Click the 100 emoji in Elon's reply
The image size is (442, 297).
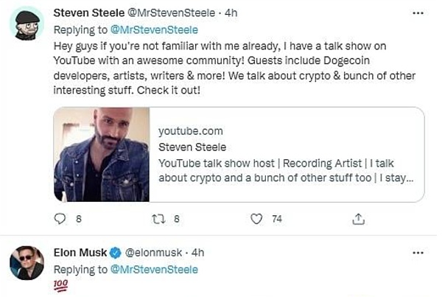click(x=63, y=286)
